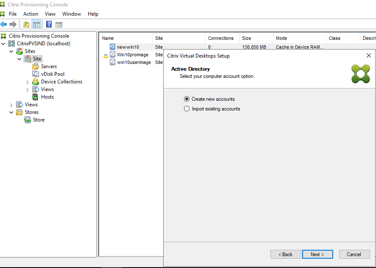Close the Citrix Virtual Desktops Setup dialog

pos(369,55)
